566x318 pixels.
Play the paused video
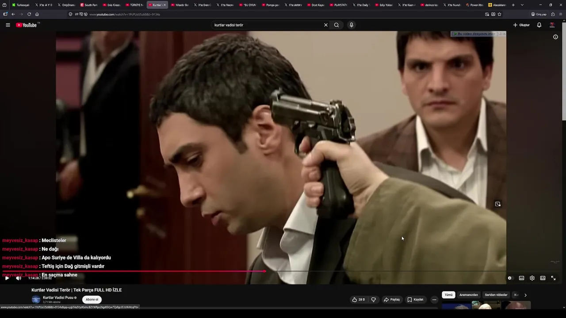point(7,278)
